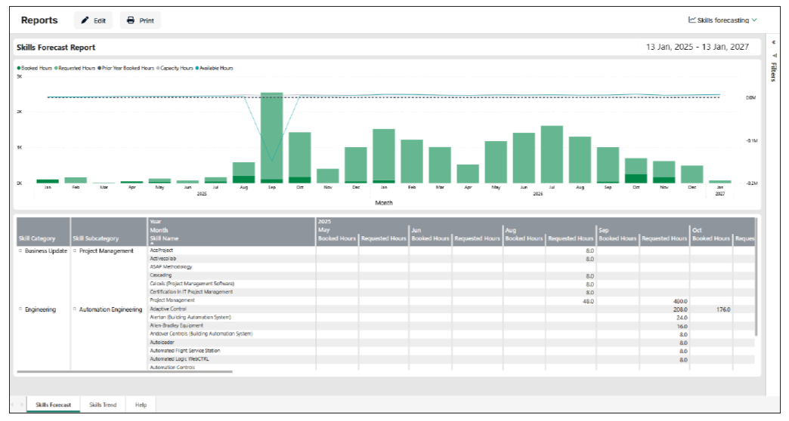This screenshot has height=421, width=789.
Task: Click the printer icon for Print
Action: click(131, 20)
